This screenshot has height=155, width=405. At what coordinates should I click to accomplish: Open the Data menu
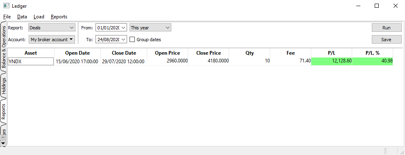coord(22,17)
